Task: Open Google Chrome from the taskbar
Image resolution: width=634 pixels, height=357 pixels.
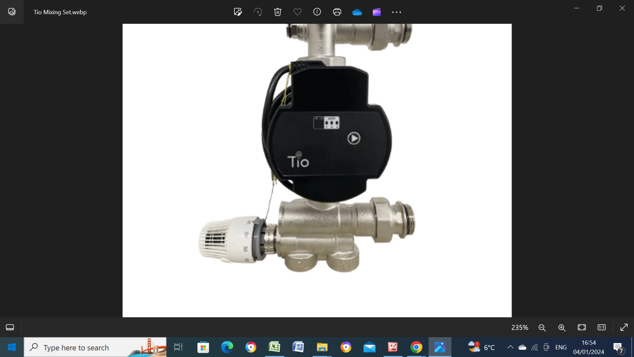Action: point(416,347)
